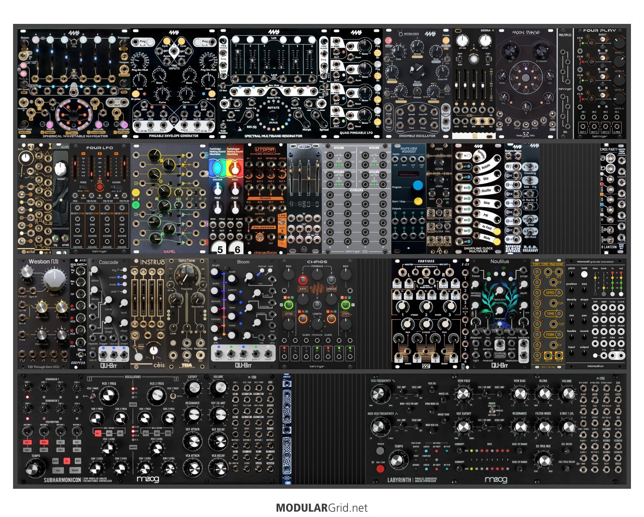Select the Subharmonicon TEMPO knob
The image size is (644, 517).
tap(35, 468)
